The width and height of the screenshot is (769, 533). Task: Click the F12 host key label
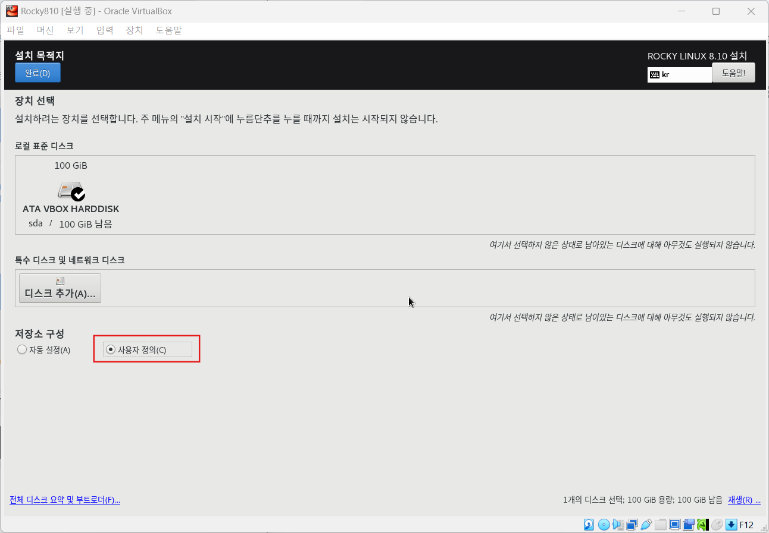pos(746,525)
